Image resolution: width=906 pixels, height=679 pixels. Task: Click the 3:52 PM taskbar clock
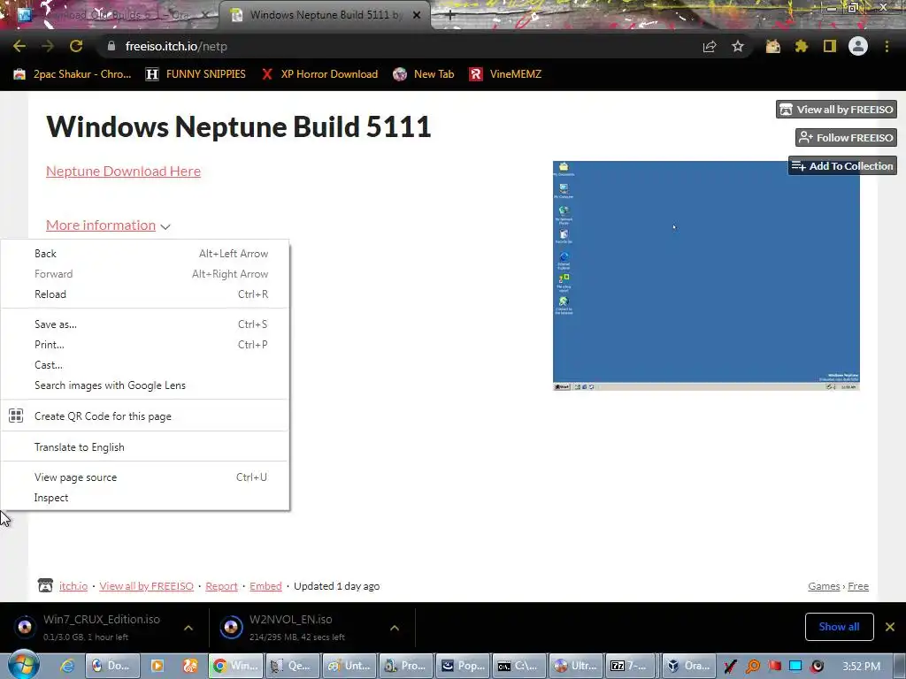[x=862, y=667]
